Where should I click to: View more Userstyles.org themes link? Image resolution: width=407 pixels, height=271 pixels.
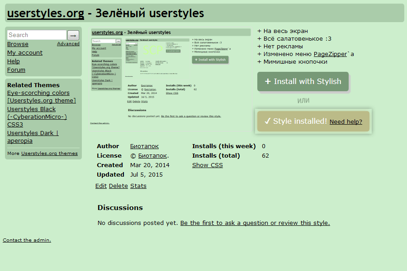coord(49,153)
